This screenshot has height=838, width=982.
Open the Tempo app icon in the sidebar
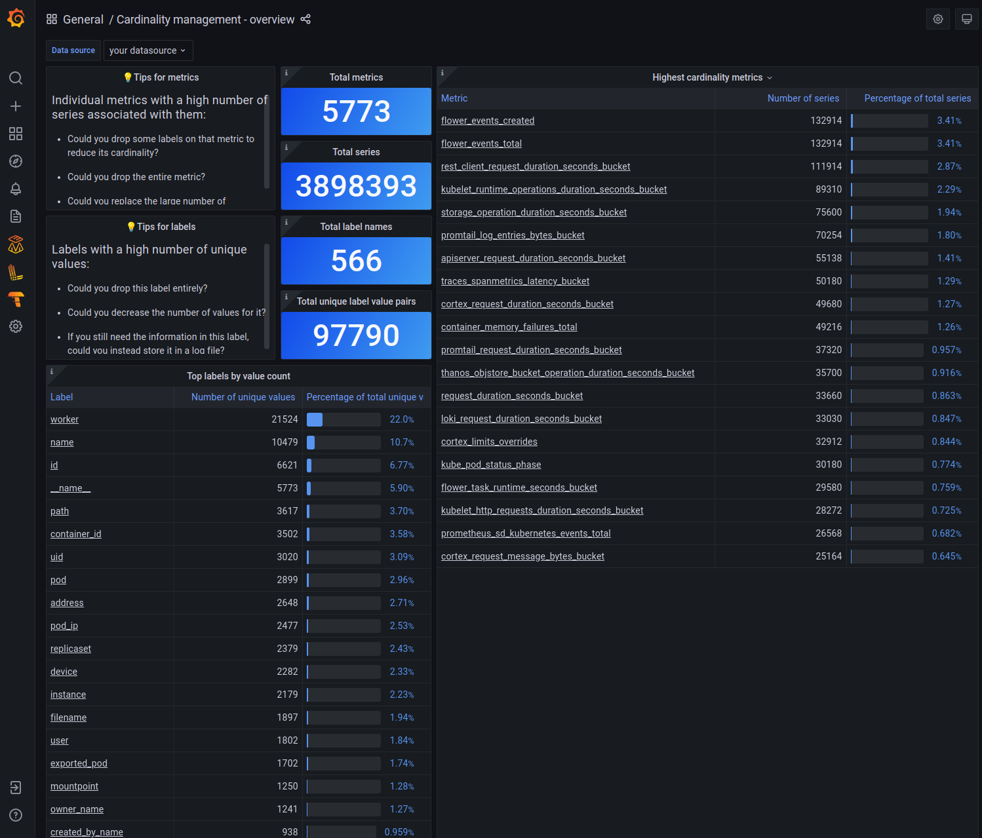coord(16,299)
